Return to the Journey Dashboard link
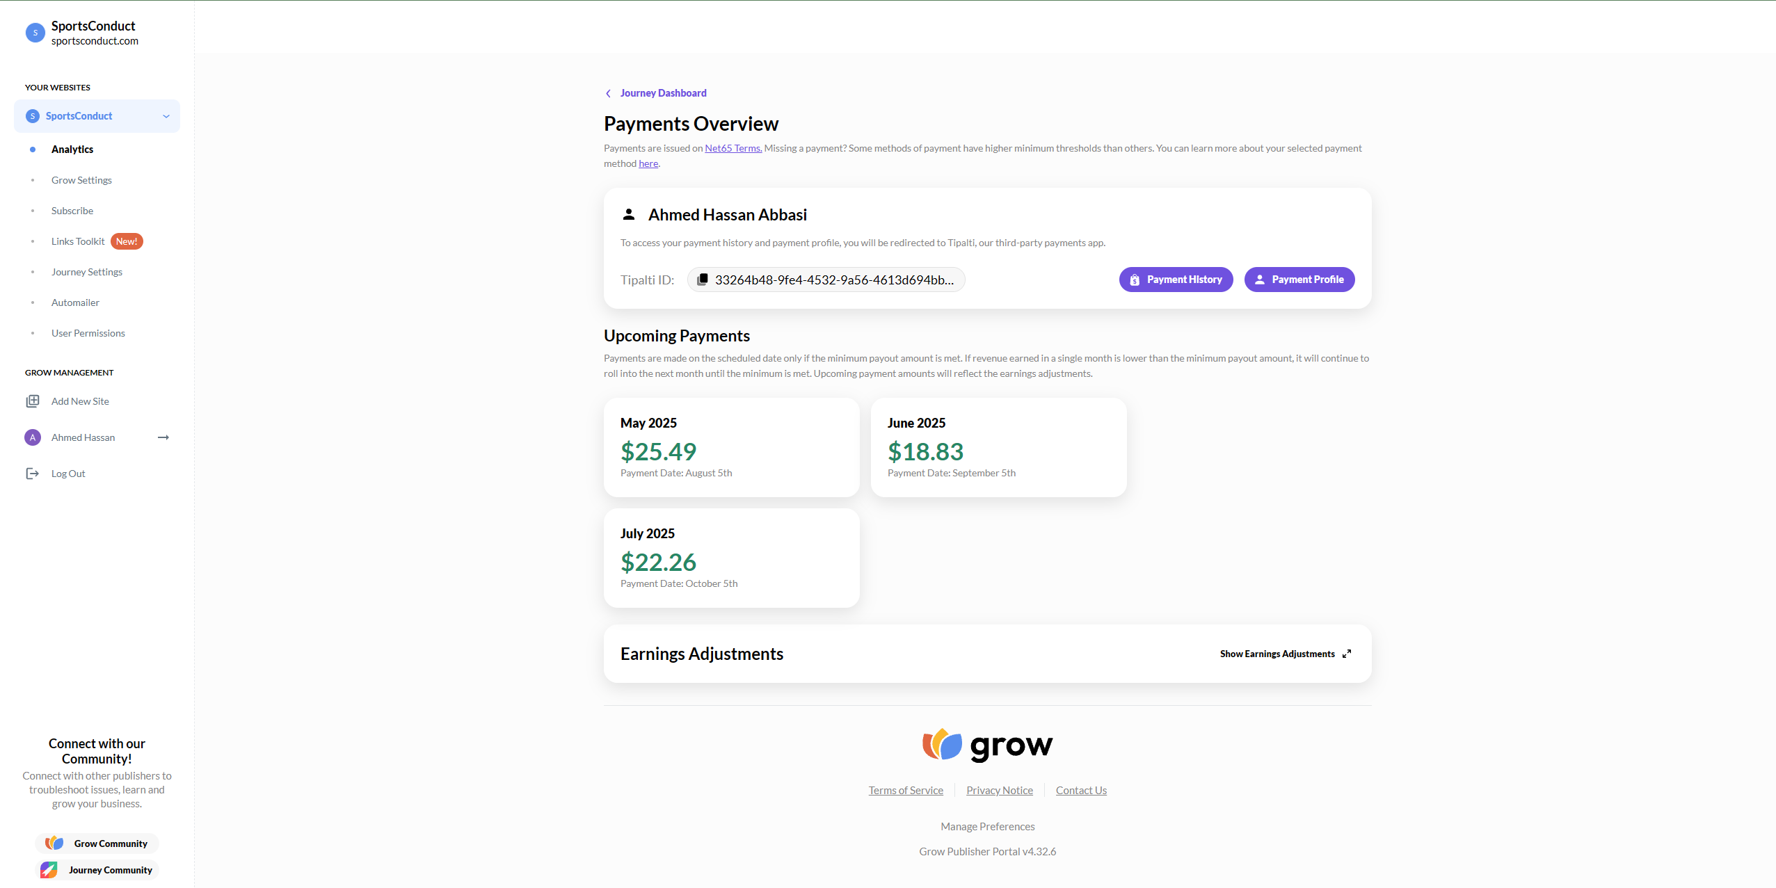The image size is (1776, 888). point(663,93)
